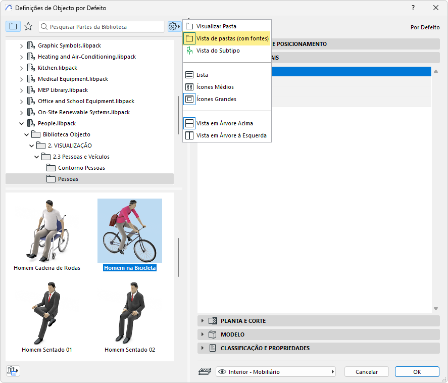Screen dimensions: 448x383
Task: Click the Por Defeito label
Action: 425,27
